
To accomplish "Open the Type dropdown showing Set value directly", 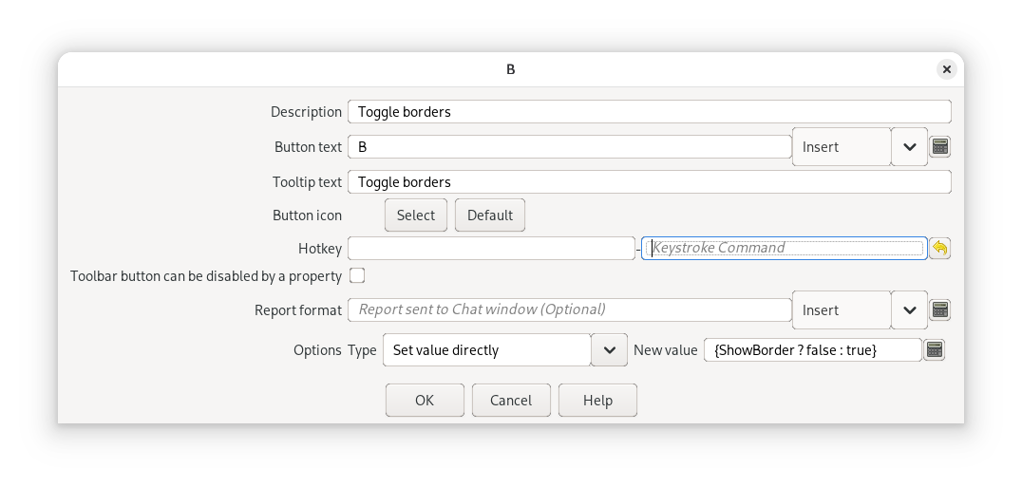I will (609, 350).
